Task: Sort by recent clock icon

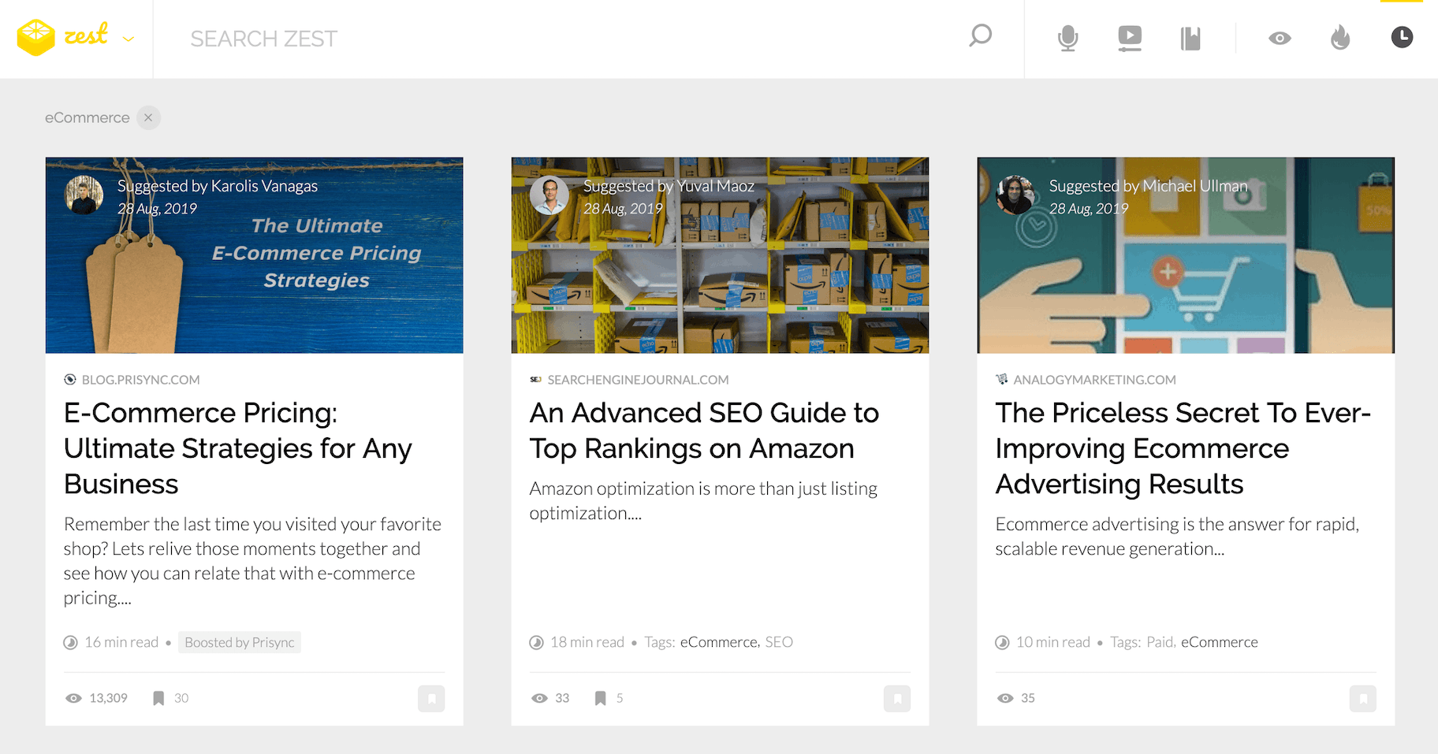Action: point(1402,37)
